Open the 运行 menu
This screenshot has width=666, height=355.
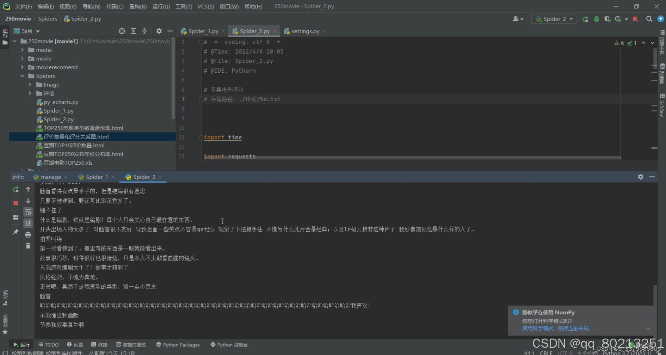tap(161, 6)
